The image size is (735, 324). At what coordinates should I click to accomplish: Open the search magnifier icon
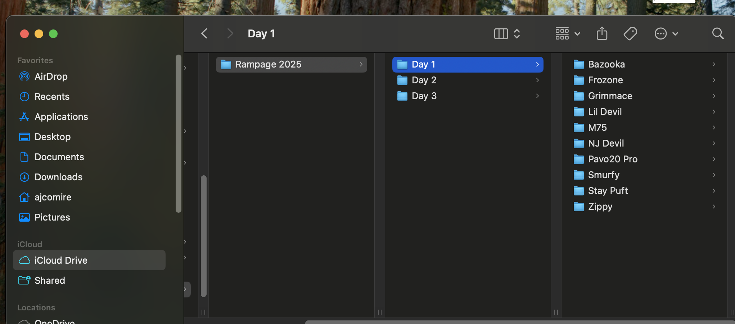[x=718, y=34]
